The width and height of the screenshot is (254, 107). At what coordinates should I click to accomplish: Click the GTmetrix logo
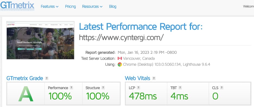17,6
